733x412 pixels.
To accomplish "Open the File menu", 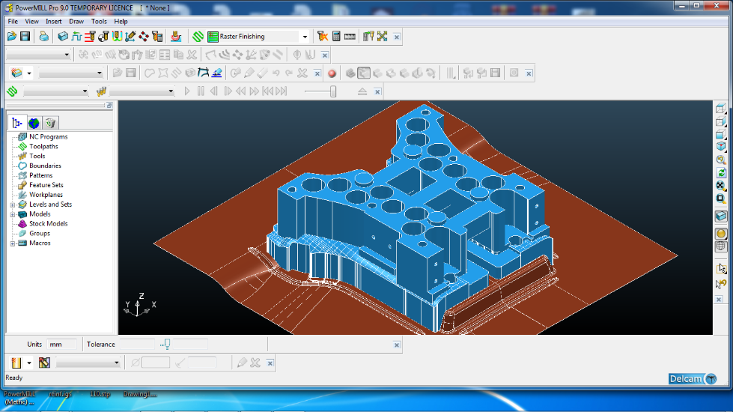I will tap(13, 22).
